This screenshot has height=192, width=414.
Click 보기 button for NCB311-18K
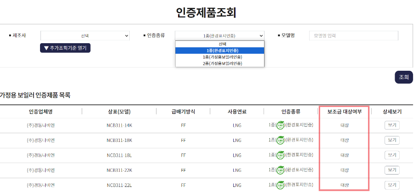tap(392, 140)
